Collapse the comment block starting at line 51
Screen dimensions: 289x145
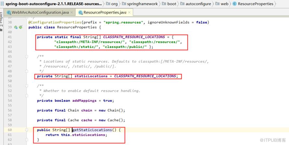point(27,86)
